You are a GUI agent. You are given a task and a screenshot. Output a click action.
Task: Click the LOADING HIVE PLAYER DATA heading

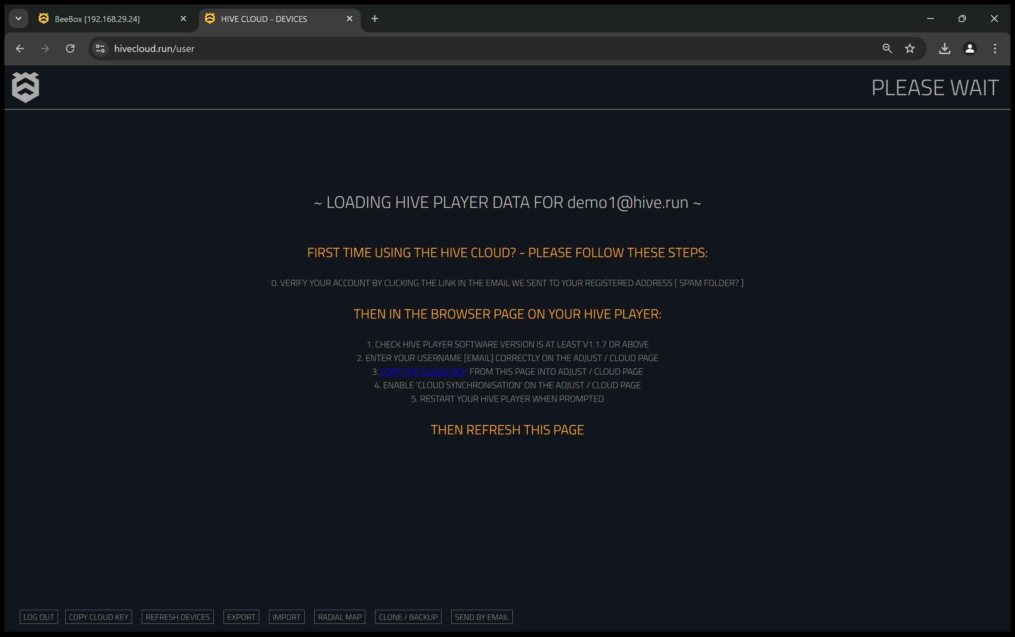[x=507, y=203]
